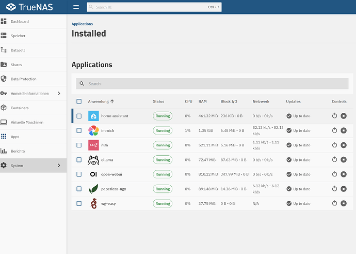Click the Anmeldeinformationen key icon
This screenshot has height=254, width=356.
(x=4, y=93)
